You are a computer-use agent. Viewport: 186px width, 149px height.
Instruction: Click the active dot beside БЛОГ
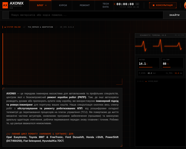pyautogui.click(x=46, y=5)
